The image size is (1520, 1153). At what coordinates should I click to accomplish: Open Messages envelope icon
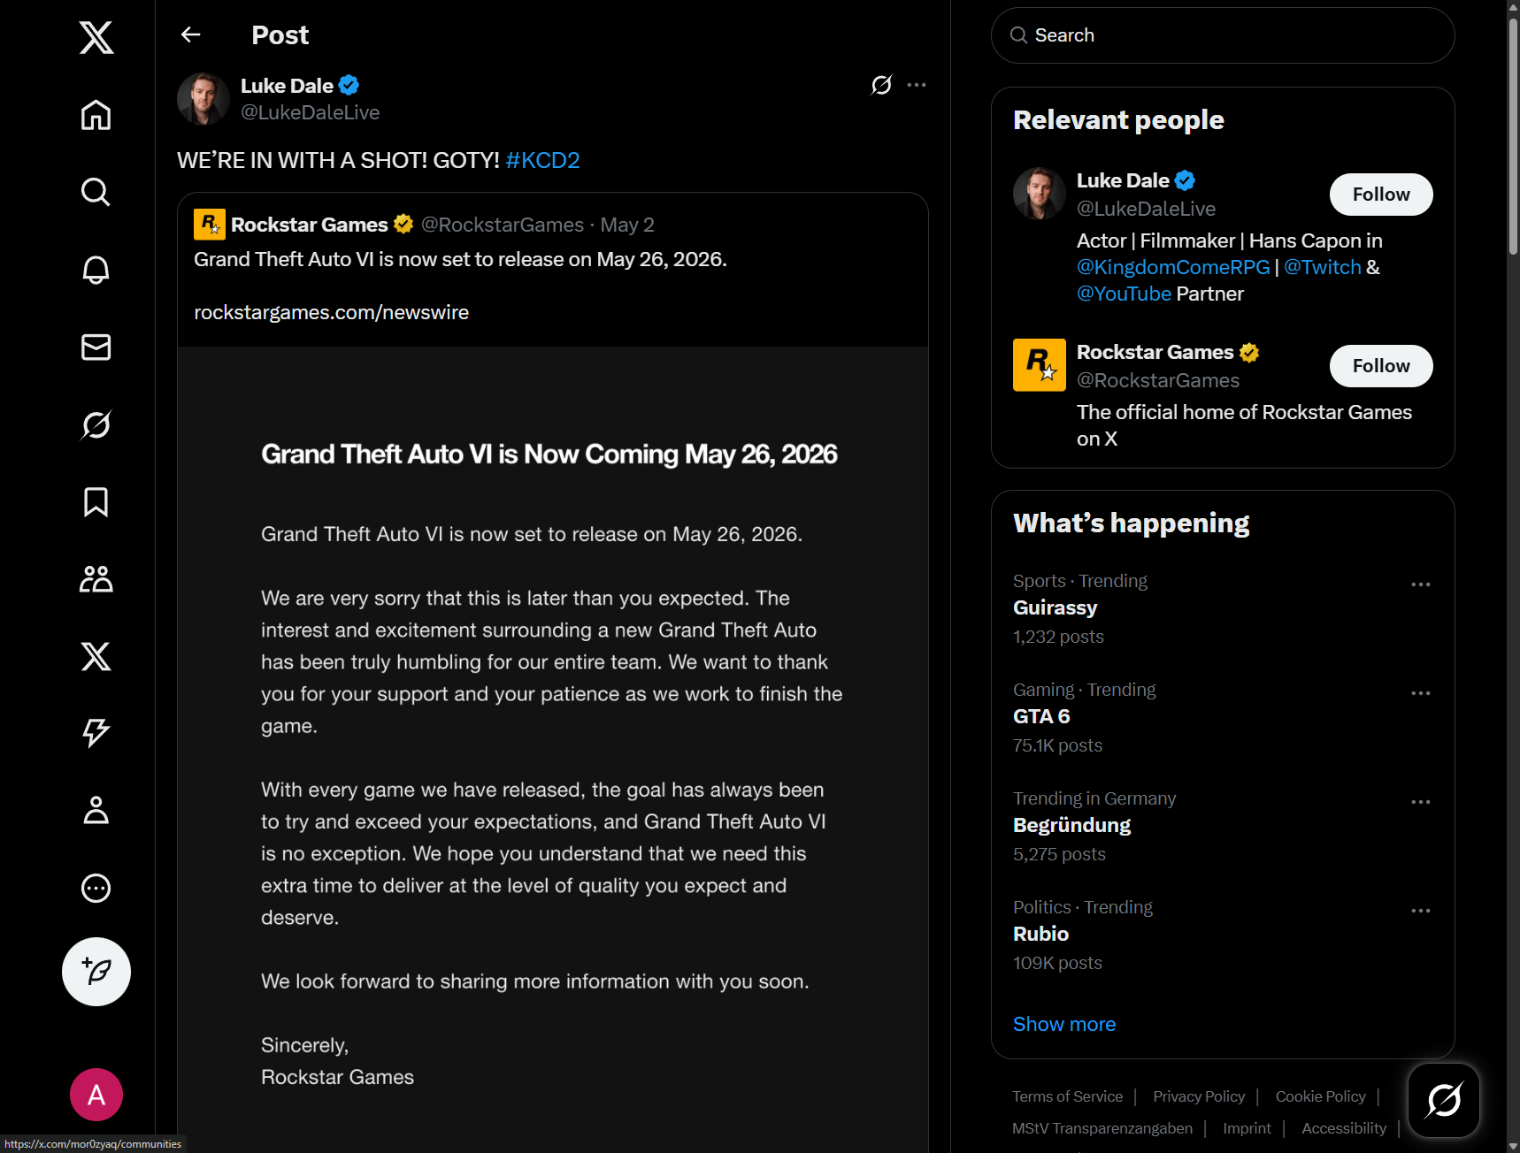[96, 347]
